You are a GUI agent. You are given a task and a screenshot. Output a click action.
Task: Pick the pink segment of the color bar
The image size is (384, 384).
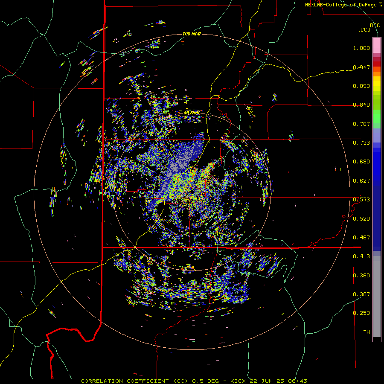tap(377, 45)
